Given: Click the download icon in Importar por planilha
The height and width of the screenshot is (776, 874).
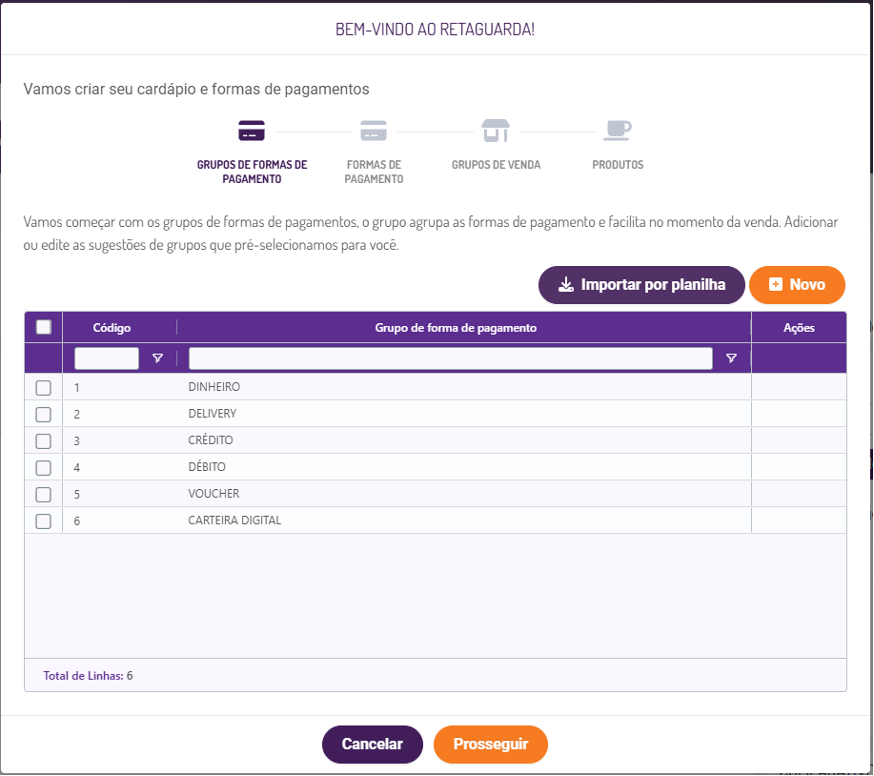Looking at the screenshot, I should click(566, 285).
